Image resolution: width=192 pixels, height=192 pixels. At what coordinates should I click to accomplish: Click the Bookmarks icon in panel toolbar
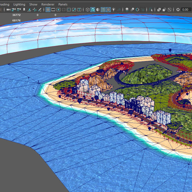click(24, 10)
